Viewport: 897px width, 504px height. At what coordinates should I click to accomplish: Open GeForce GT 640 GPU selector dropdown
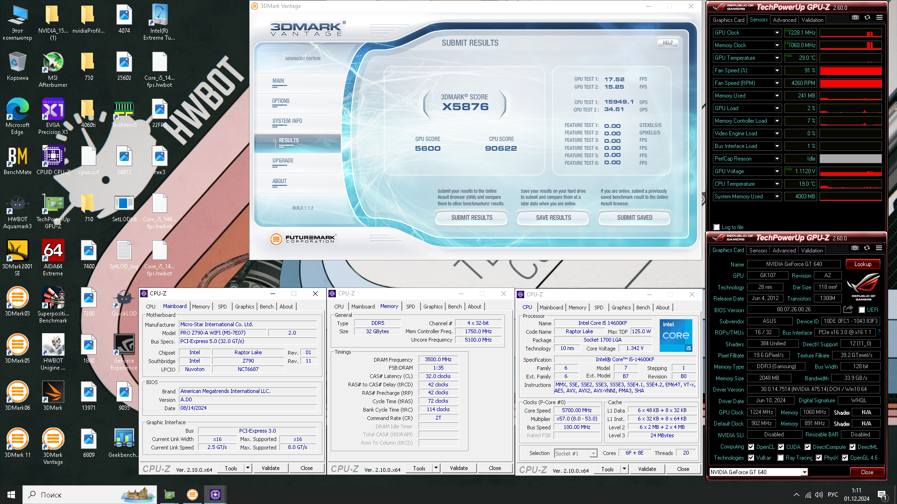(x=804, y=472)
